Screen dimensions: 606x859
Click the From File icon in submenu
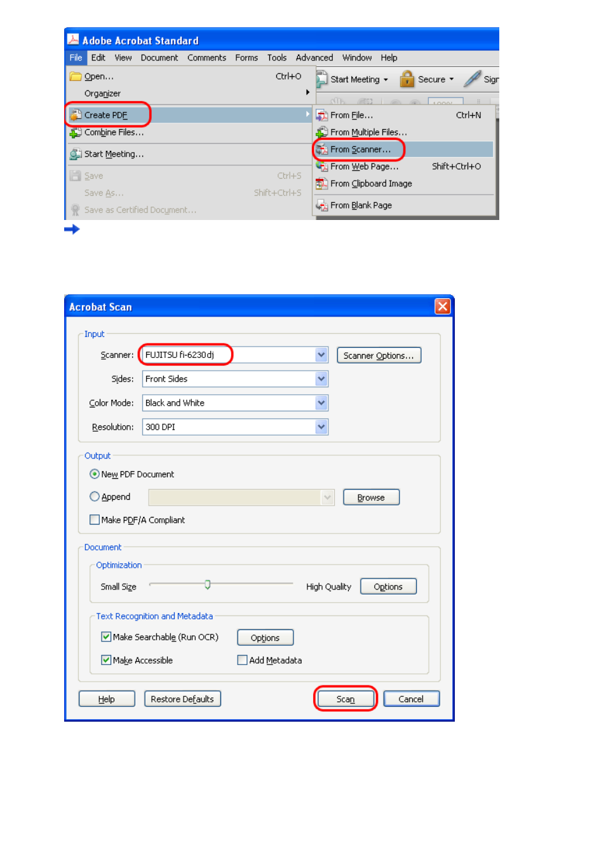322,115
